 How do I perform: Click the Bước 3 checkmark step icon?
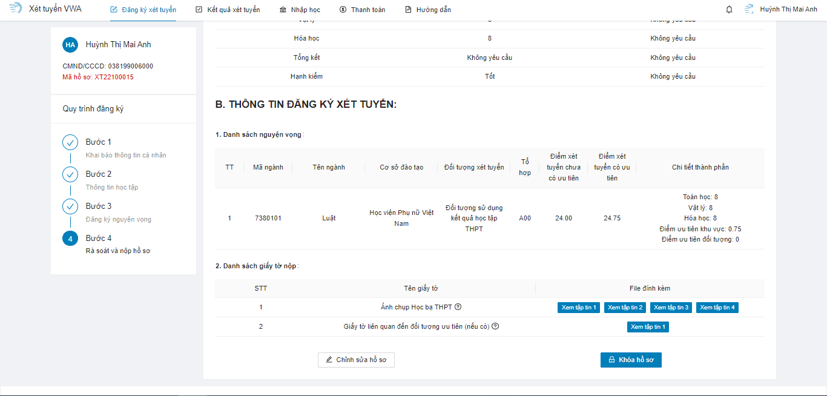pyautogui.click(x=70, y=206)
